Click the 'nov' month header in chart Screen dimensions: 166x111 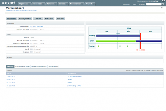click(x=150, y=31)
